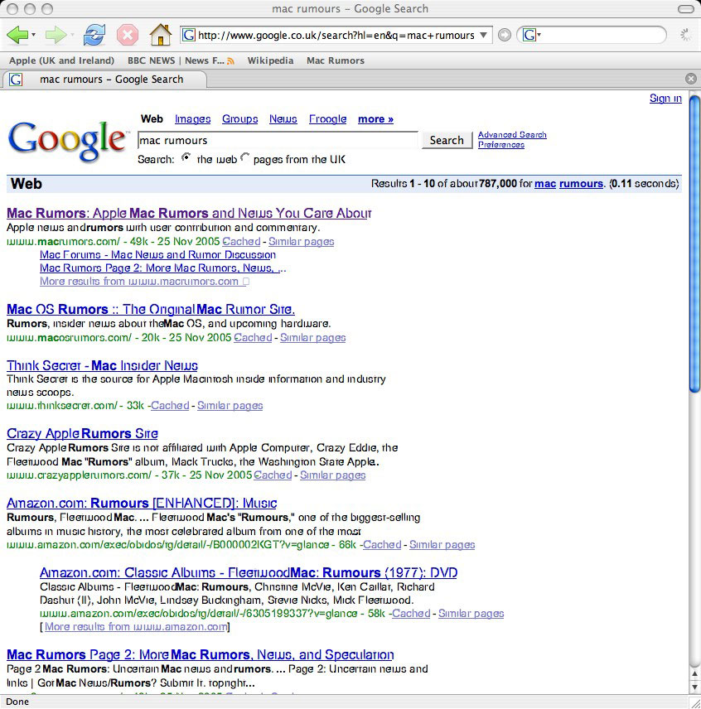Open Wikipedia bookmark
Screen dimensions: 701x709
tap(270, 60)
